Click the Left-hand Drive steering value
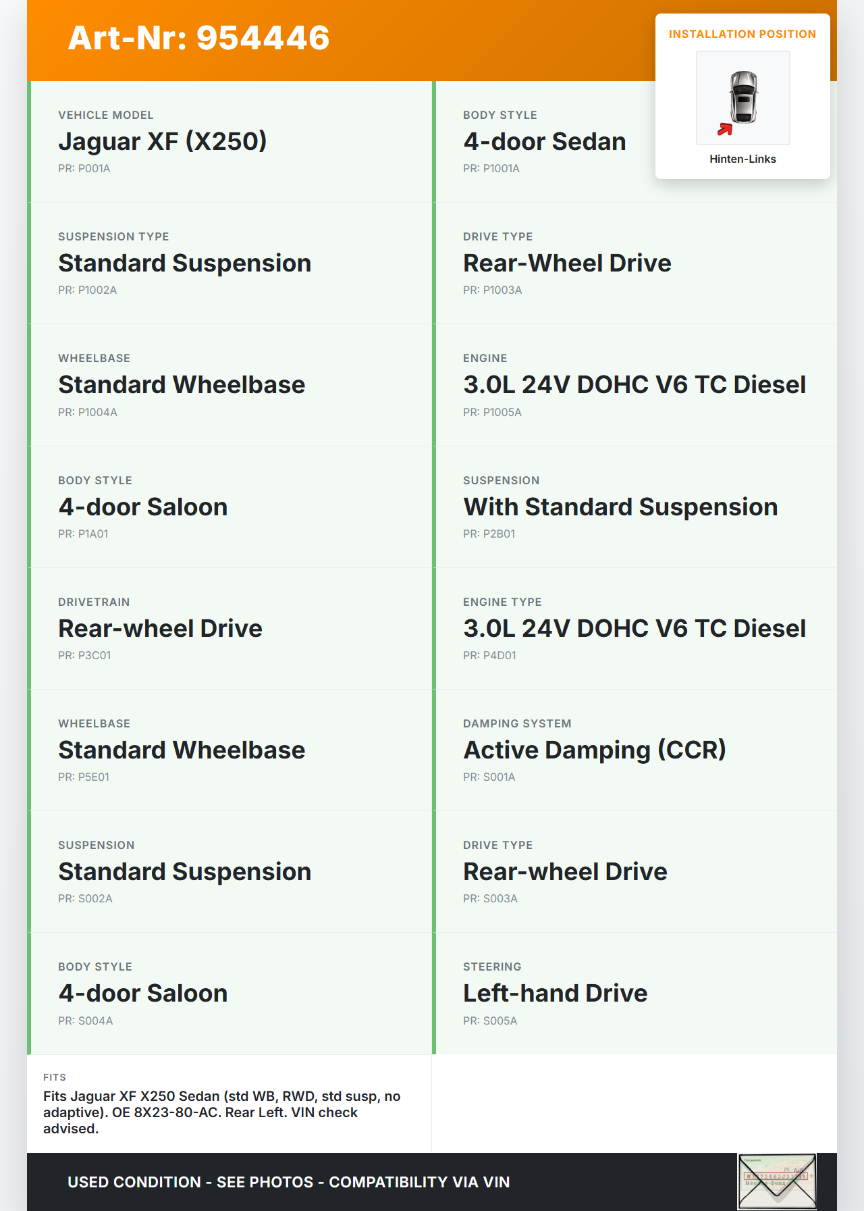This screenshot has width=864, height=1211. click(555, 994)
